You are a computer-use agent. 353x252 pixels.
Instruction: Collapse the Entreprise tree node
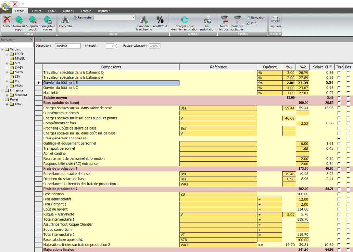(x=2, y=90)
